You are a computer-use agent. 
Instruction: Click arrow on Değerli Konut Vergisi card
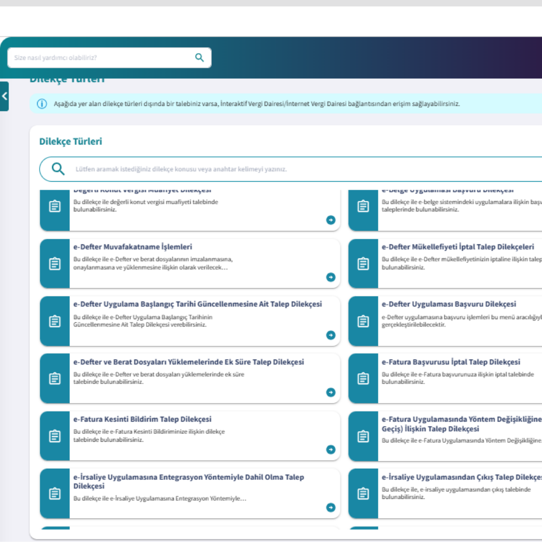point(331,220)
